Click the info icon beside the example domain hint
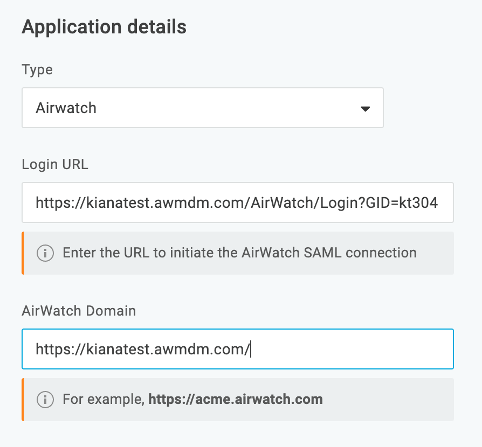Screen dimensions: 482x447 [x=45, y=400]
